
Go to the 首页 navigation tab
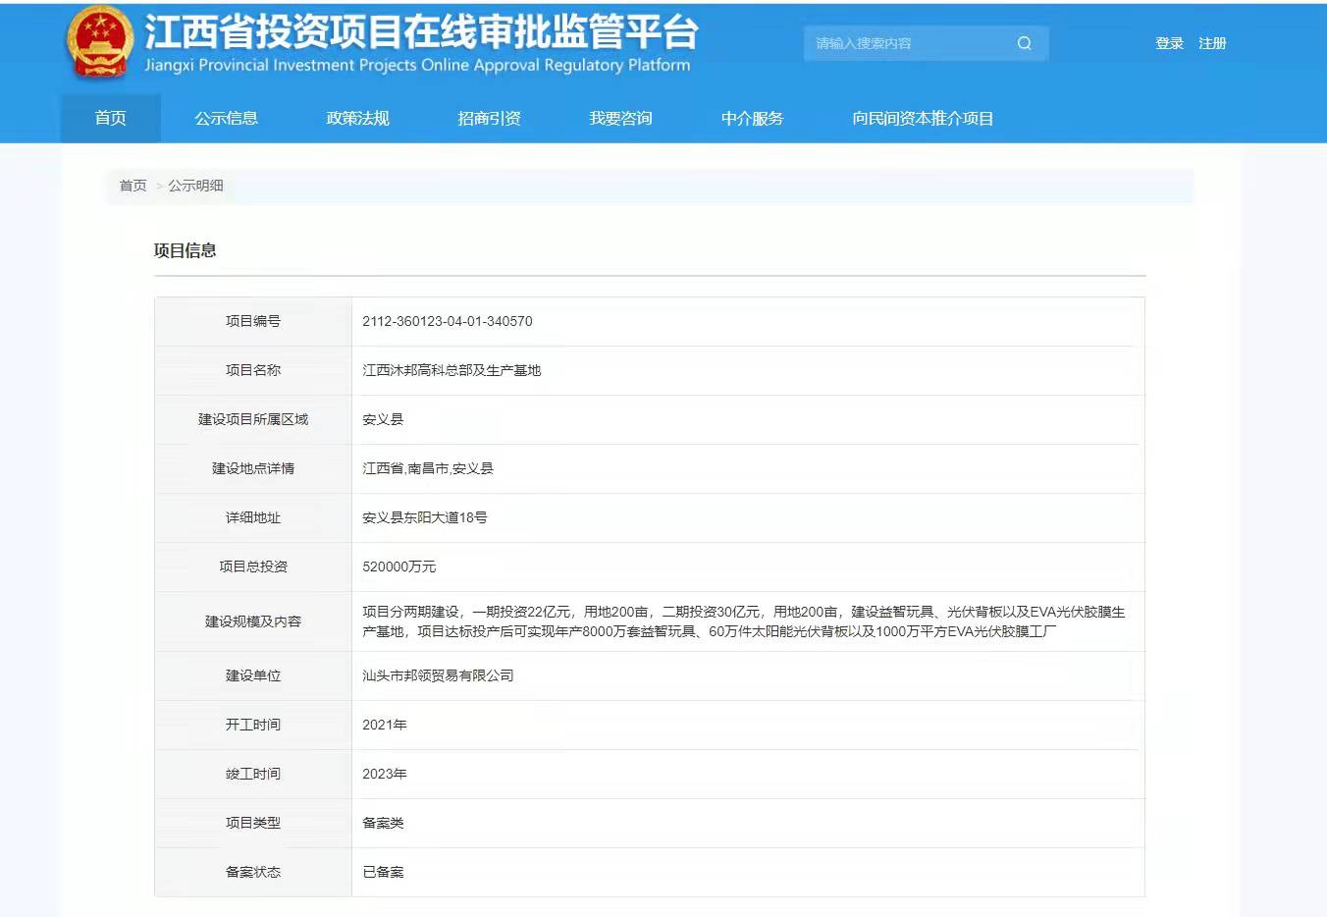110,119
